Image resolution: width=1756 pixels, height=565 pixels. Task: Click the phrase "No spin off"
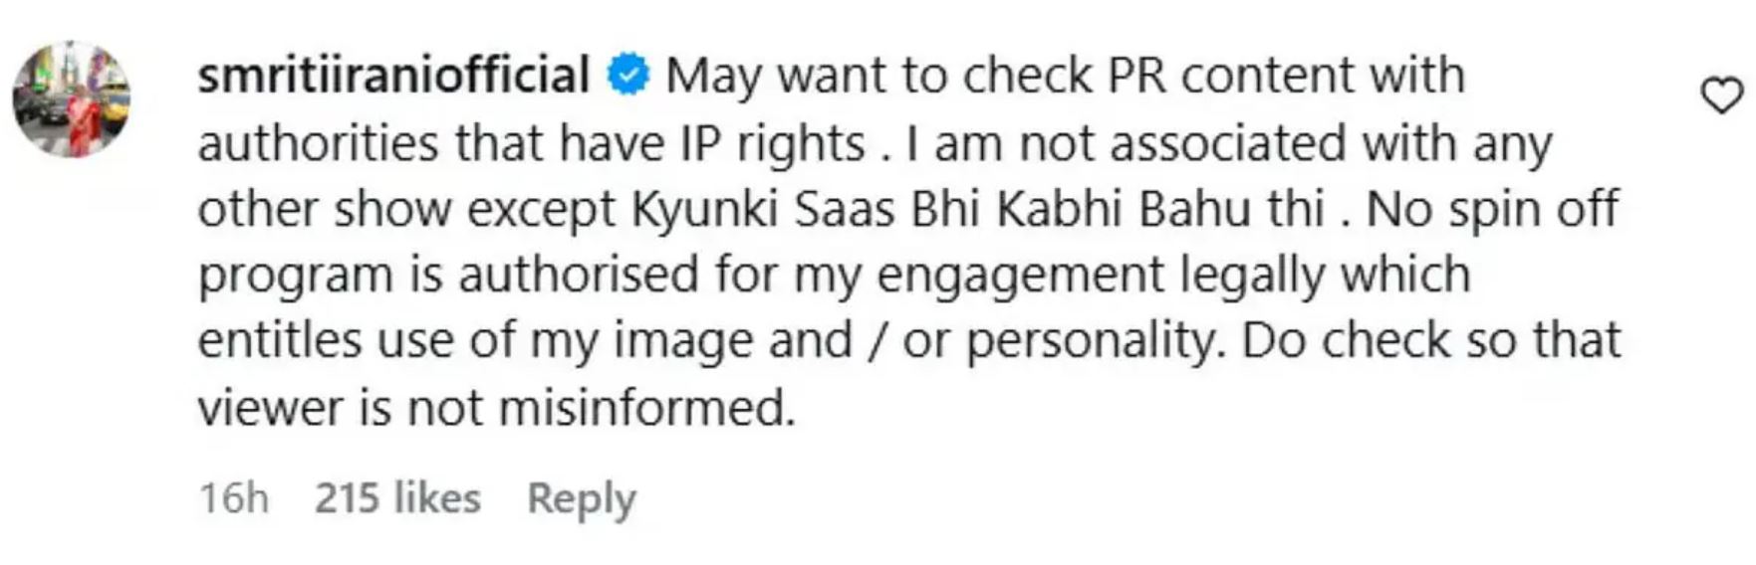[1493, 210]
